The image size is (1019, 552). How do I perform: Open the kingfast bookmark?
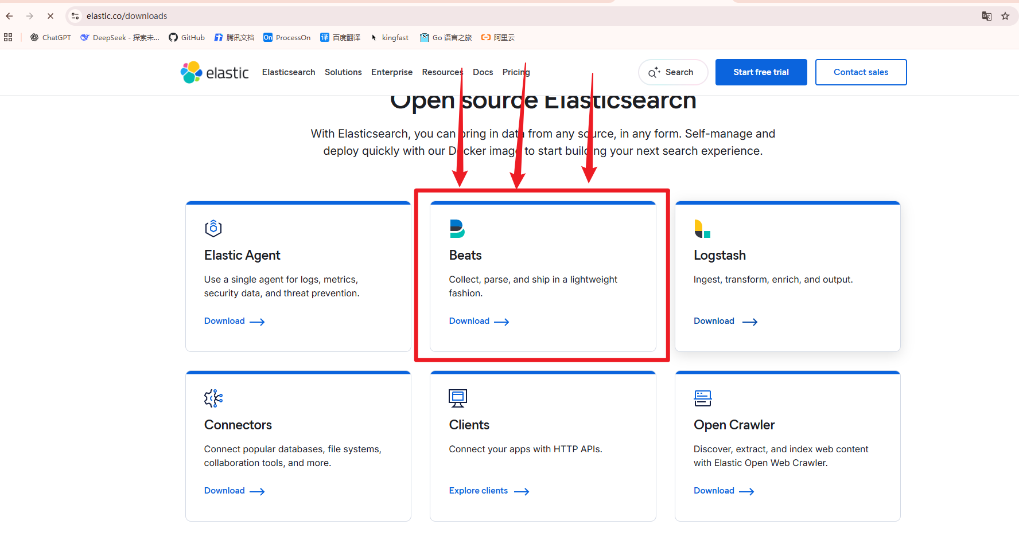(x=389, y=37)
